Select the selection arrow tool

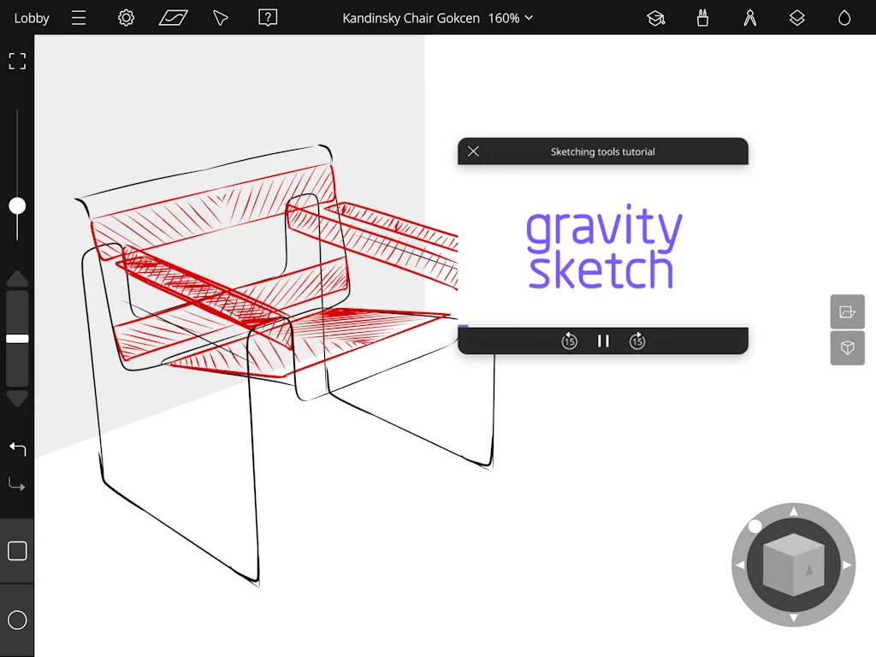click(x=220, y=17)
